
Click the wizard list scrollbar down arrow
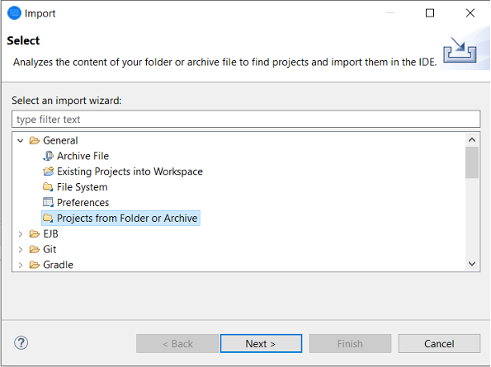(472, 264)
